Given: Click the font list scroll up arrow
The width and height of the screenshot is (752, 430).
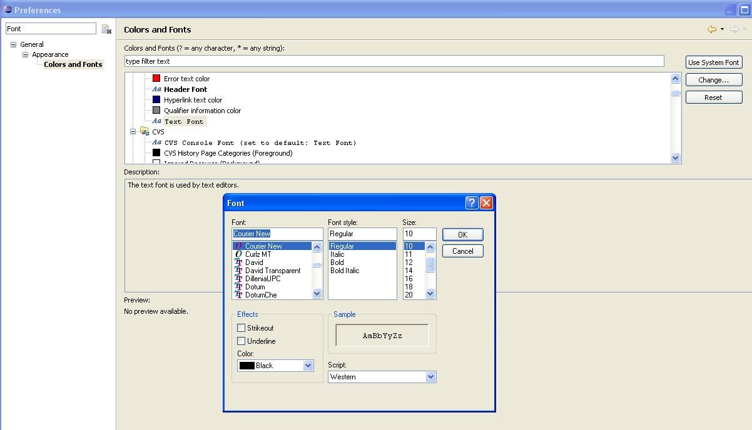Looking at the screenshot, I should (x=317, y=247).
